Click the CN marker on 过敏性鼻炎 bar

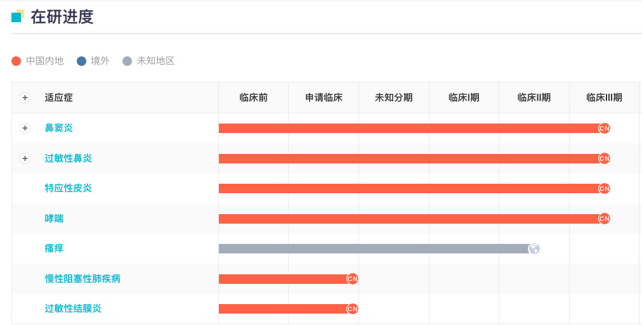tap(604, 158)
